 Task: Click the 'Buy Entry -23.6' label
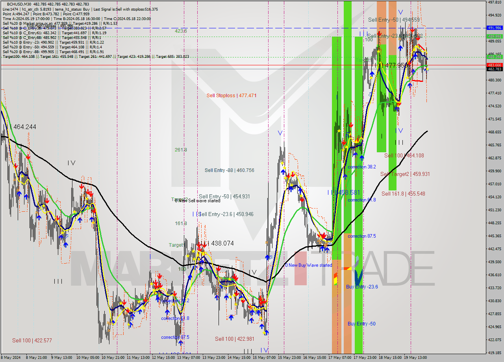(362, 287)
